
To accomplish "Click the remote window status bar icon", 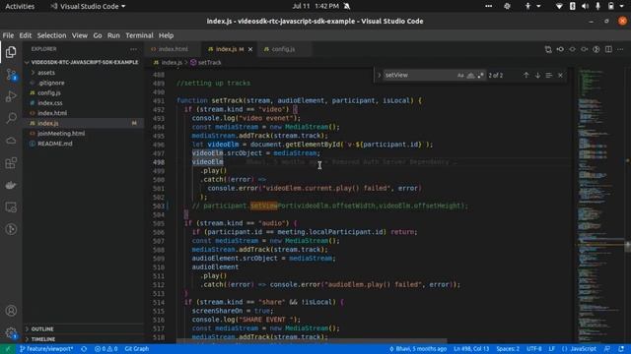I will (x=7, y=349).
